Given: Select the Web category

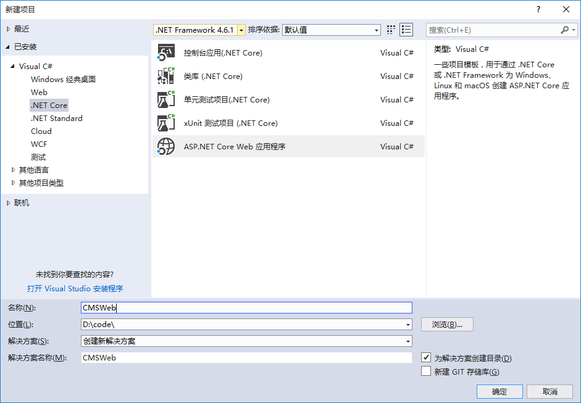Looking at the screenshot, I should (x=39, y=92).
